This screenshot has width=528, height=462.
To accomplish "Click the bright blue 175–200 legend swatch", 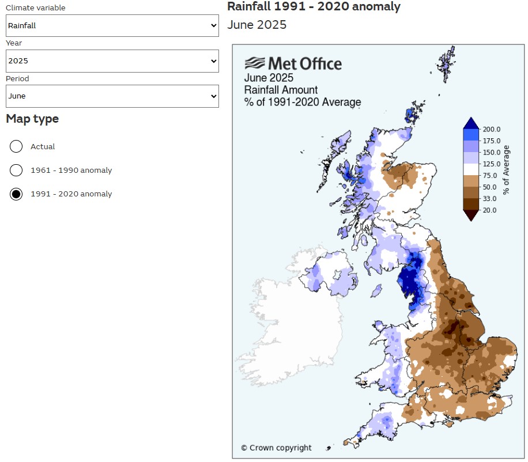I will pos(471,135).
